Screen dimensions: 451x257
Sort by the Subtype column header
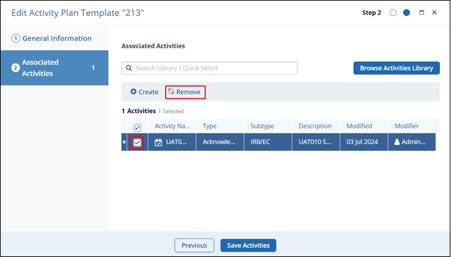pos(262,127)
